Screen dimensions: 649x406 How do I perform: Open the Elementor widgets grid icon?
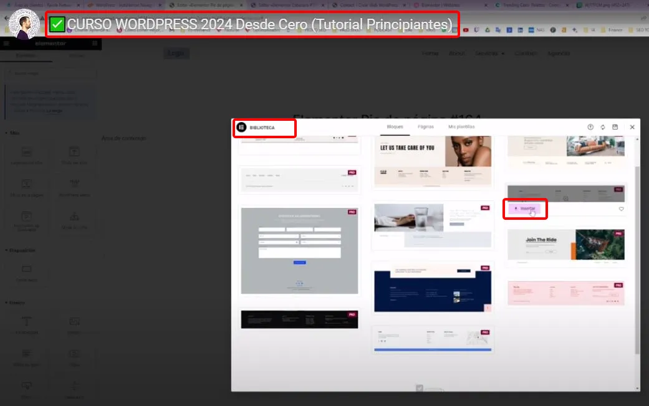pos(95,44)
